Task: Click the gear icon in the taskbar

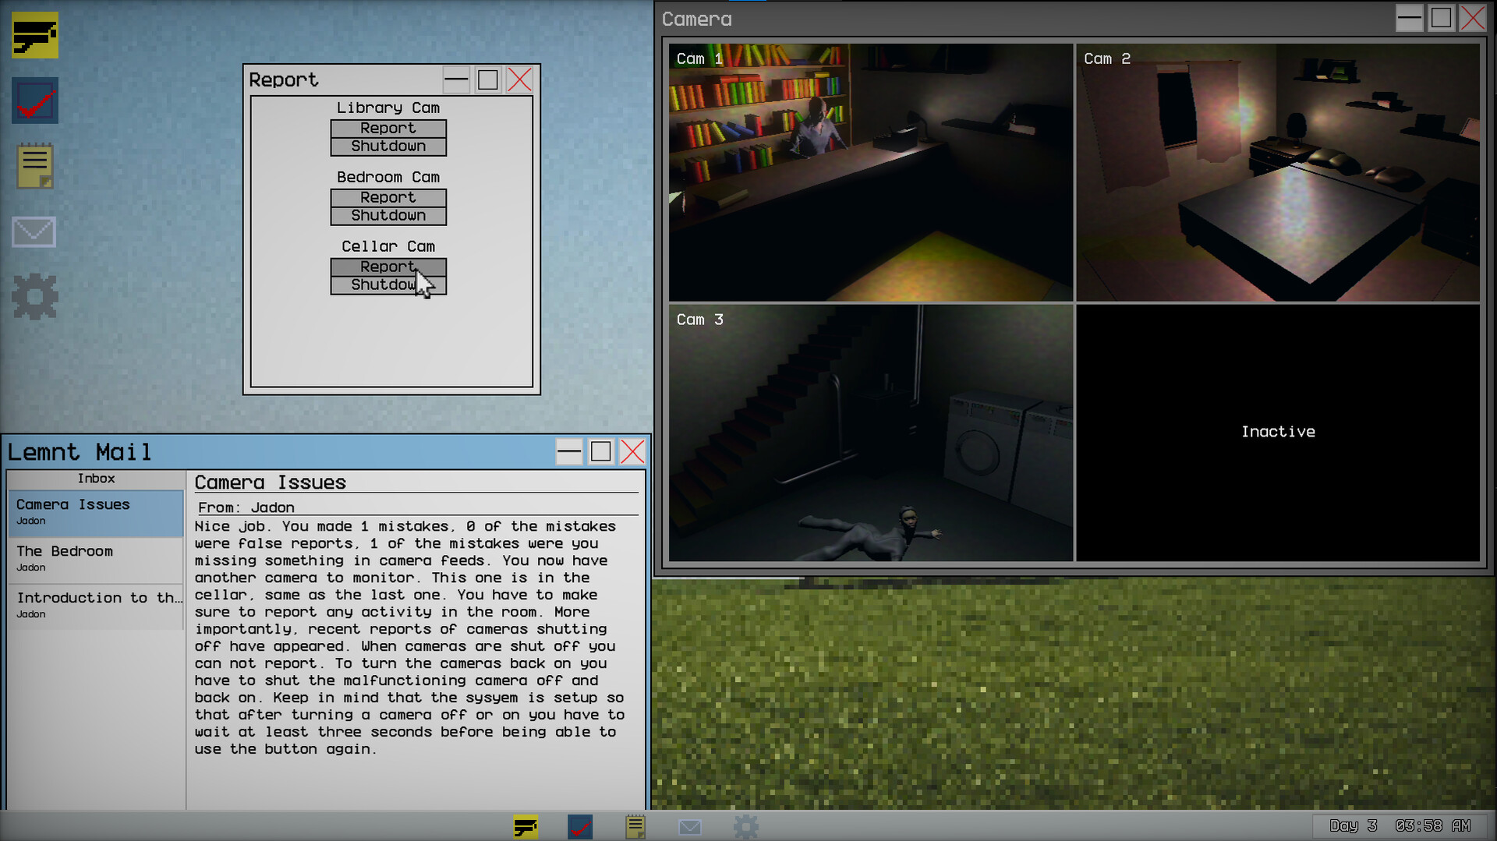Action: coord(745,826)
